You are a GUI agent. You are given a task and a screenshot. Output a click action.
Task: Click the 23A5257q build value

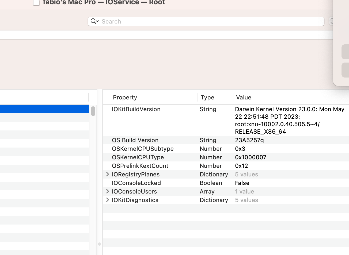249,140
